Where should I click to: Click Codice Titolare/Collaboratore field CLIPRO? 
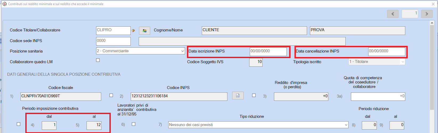113,30
